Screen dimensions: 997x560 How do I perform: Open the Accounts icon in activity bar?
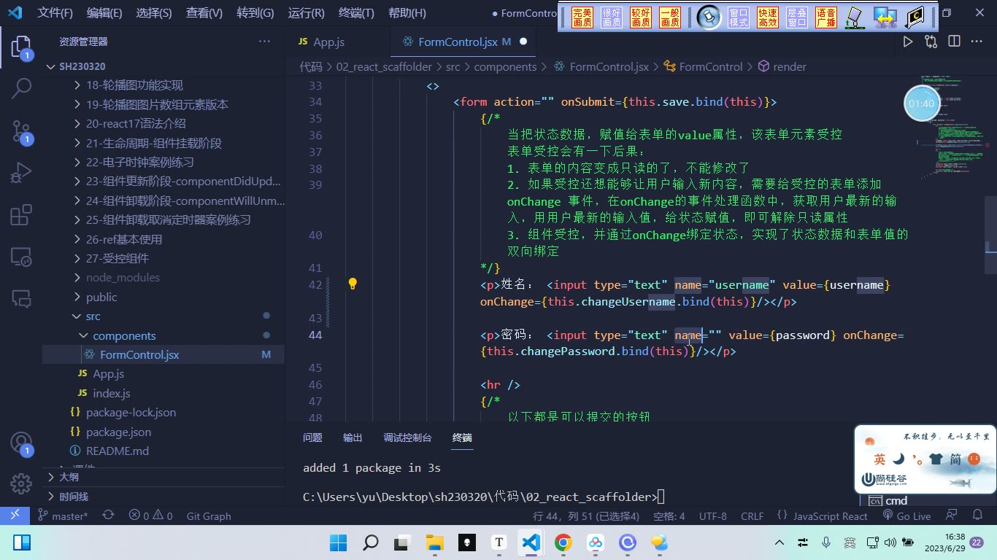pos(21,443)
